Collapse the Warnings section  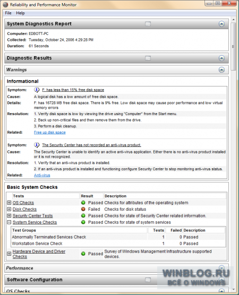(x=221, y=70)
